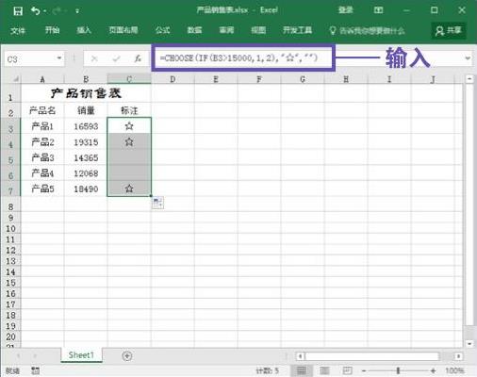The image size is (477, 377).
Task: Switch to the 视图 ribbon tab
Action: 258,30
